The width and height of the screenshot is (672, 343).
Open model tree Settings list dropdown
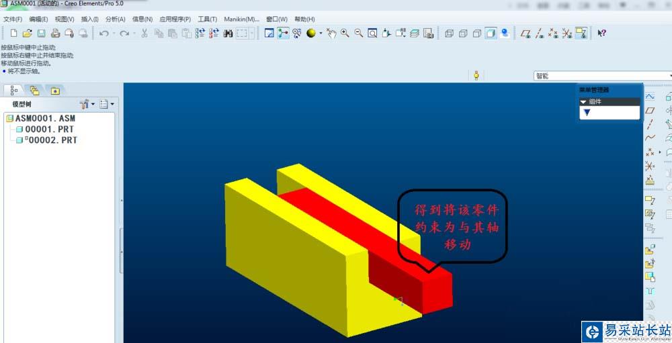point(107,103)
